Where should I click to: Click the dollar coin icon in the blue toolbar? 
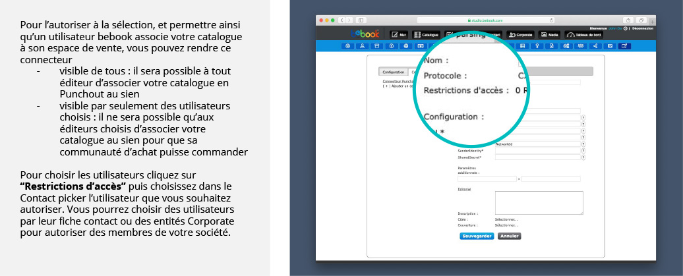point(392,46)
